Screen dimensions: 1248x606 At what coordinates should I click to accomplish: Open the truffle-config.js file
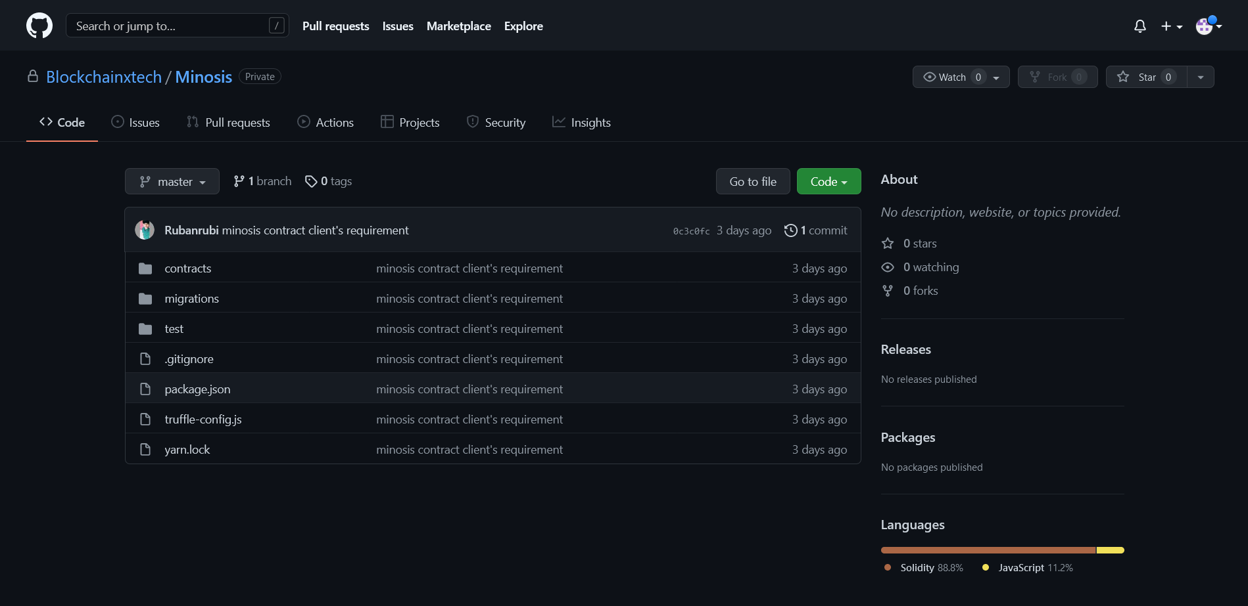(203, 420)
